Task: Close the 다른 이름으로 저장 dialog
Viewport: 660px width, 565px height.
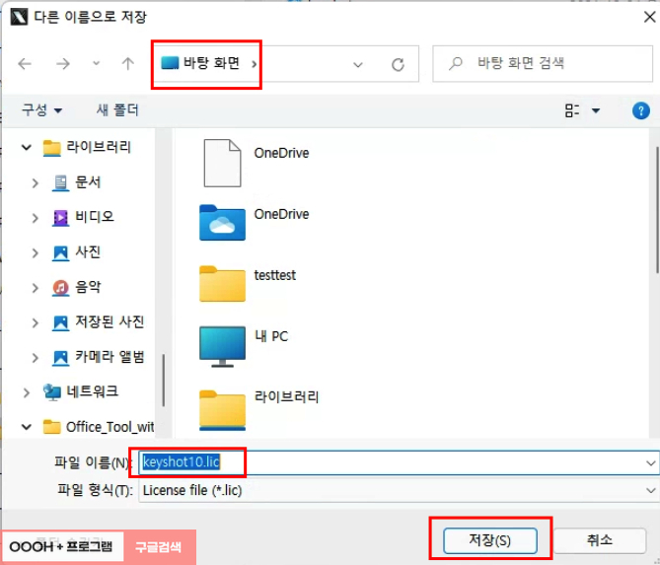Action: (649, 17)
